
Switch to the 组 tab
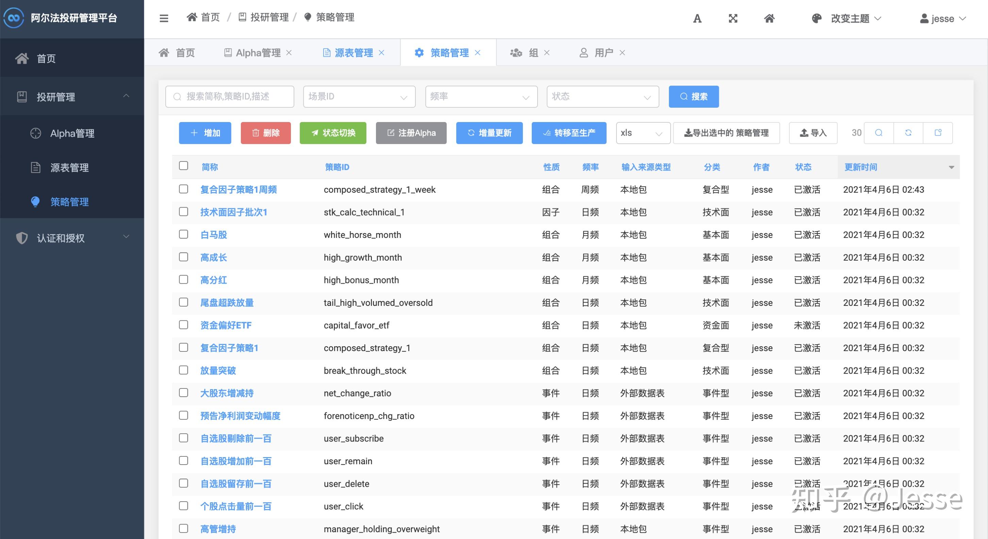coord(524,52)
